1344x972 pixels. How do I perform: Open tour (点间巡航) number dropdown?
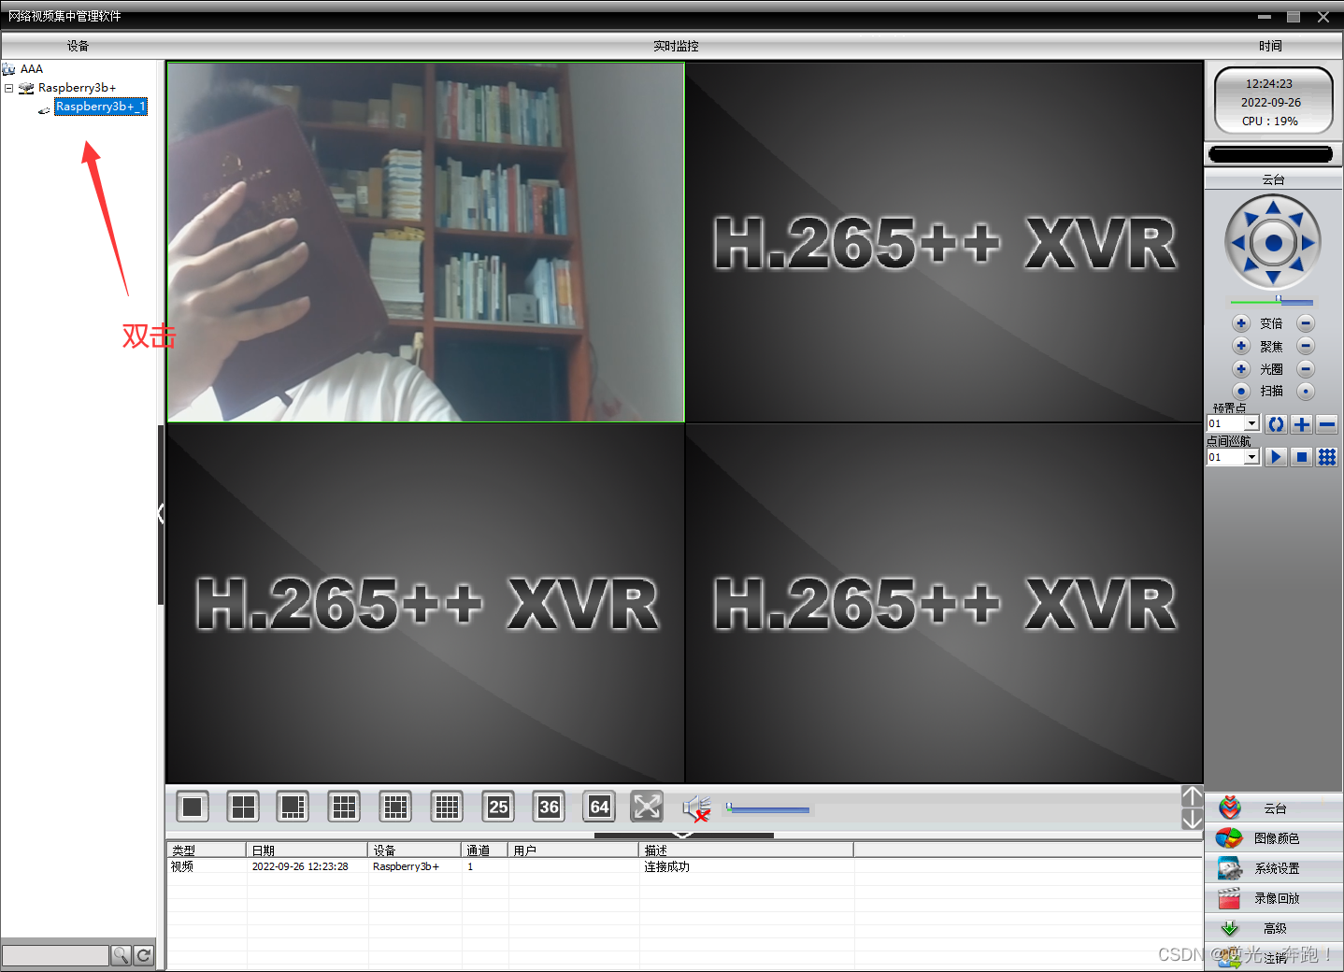[1251, 457]
